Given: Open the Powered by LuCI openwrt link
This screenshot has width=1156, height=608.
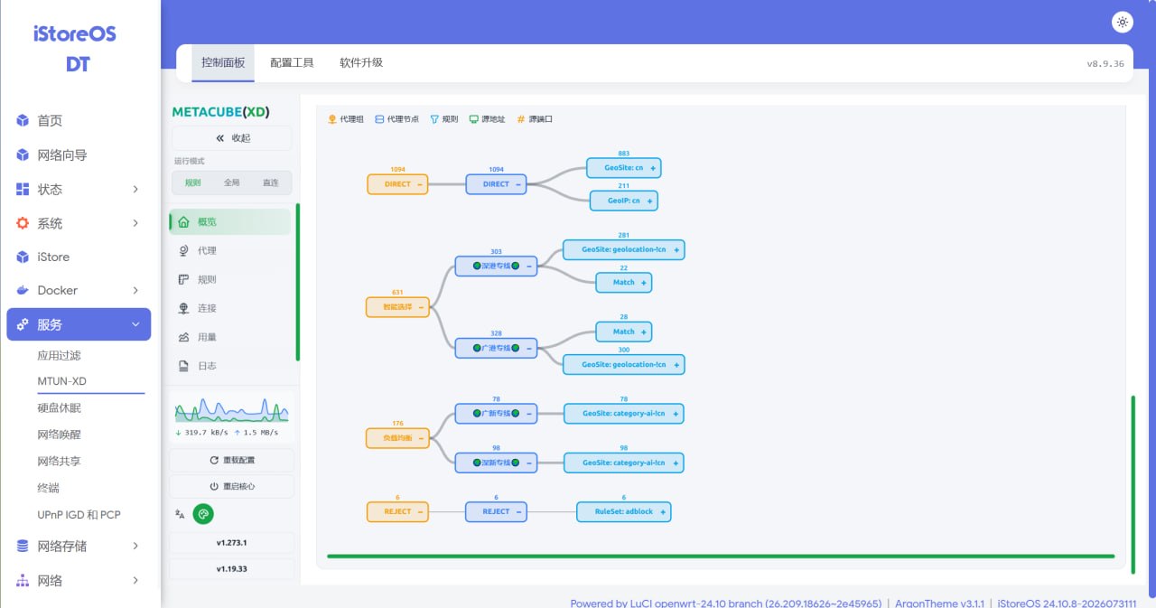Looking at the screenshot, I should click(x=726, y=603).
